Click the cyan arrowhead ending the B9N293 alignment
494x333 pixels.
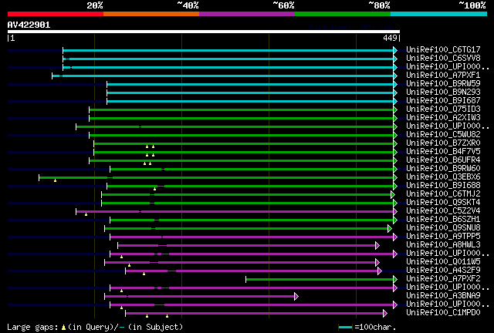coord(395,92)
